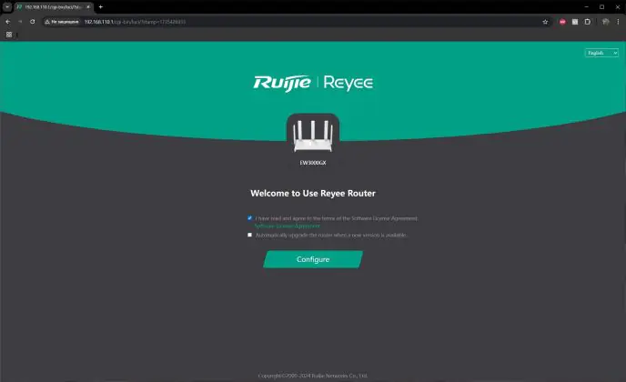
Task: Reload the router page
Action: pyautogui.click(x=33, y=22)
